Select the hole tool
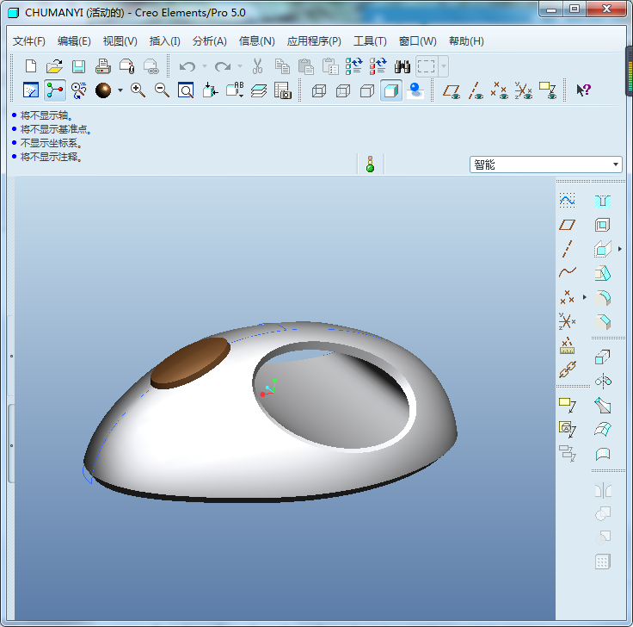Image resolution: width=633 pixels, height=627 pixels. click(603, 201)
